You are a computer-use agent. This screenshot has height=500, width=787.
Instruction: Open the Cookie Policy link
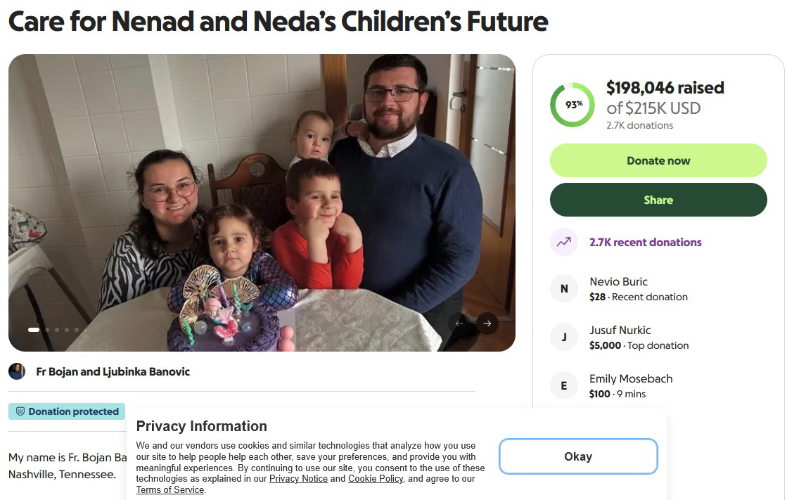pyautogui.click(x=376, y=479)
